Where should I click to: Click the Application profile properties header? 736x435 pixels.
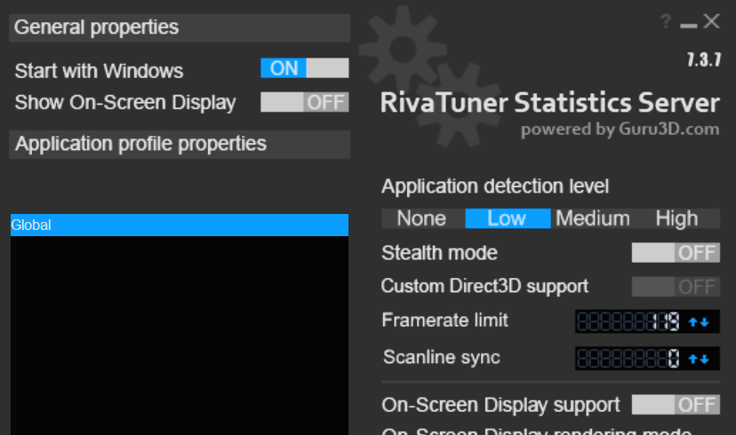point(180,144)
